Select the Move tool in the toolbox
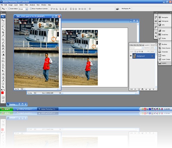 pos(3,20)
